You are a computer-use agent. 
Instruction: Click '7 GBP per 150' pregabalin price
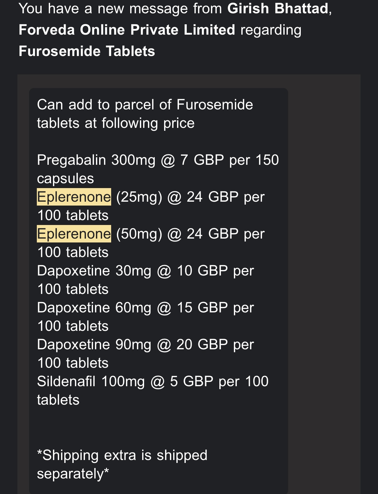tap(229, 160)
